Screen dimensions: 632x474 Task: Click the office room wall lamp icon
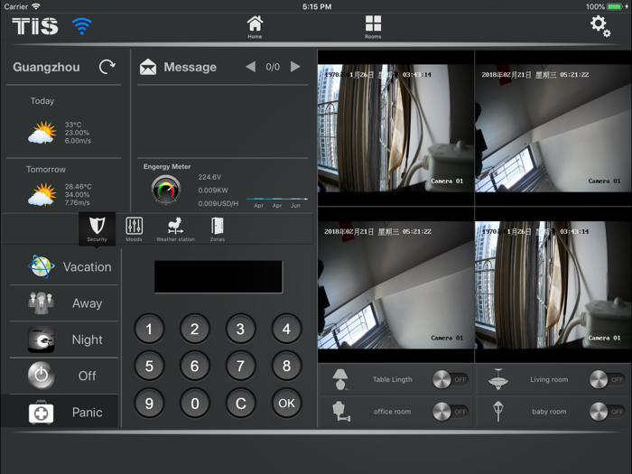(341, 412)
